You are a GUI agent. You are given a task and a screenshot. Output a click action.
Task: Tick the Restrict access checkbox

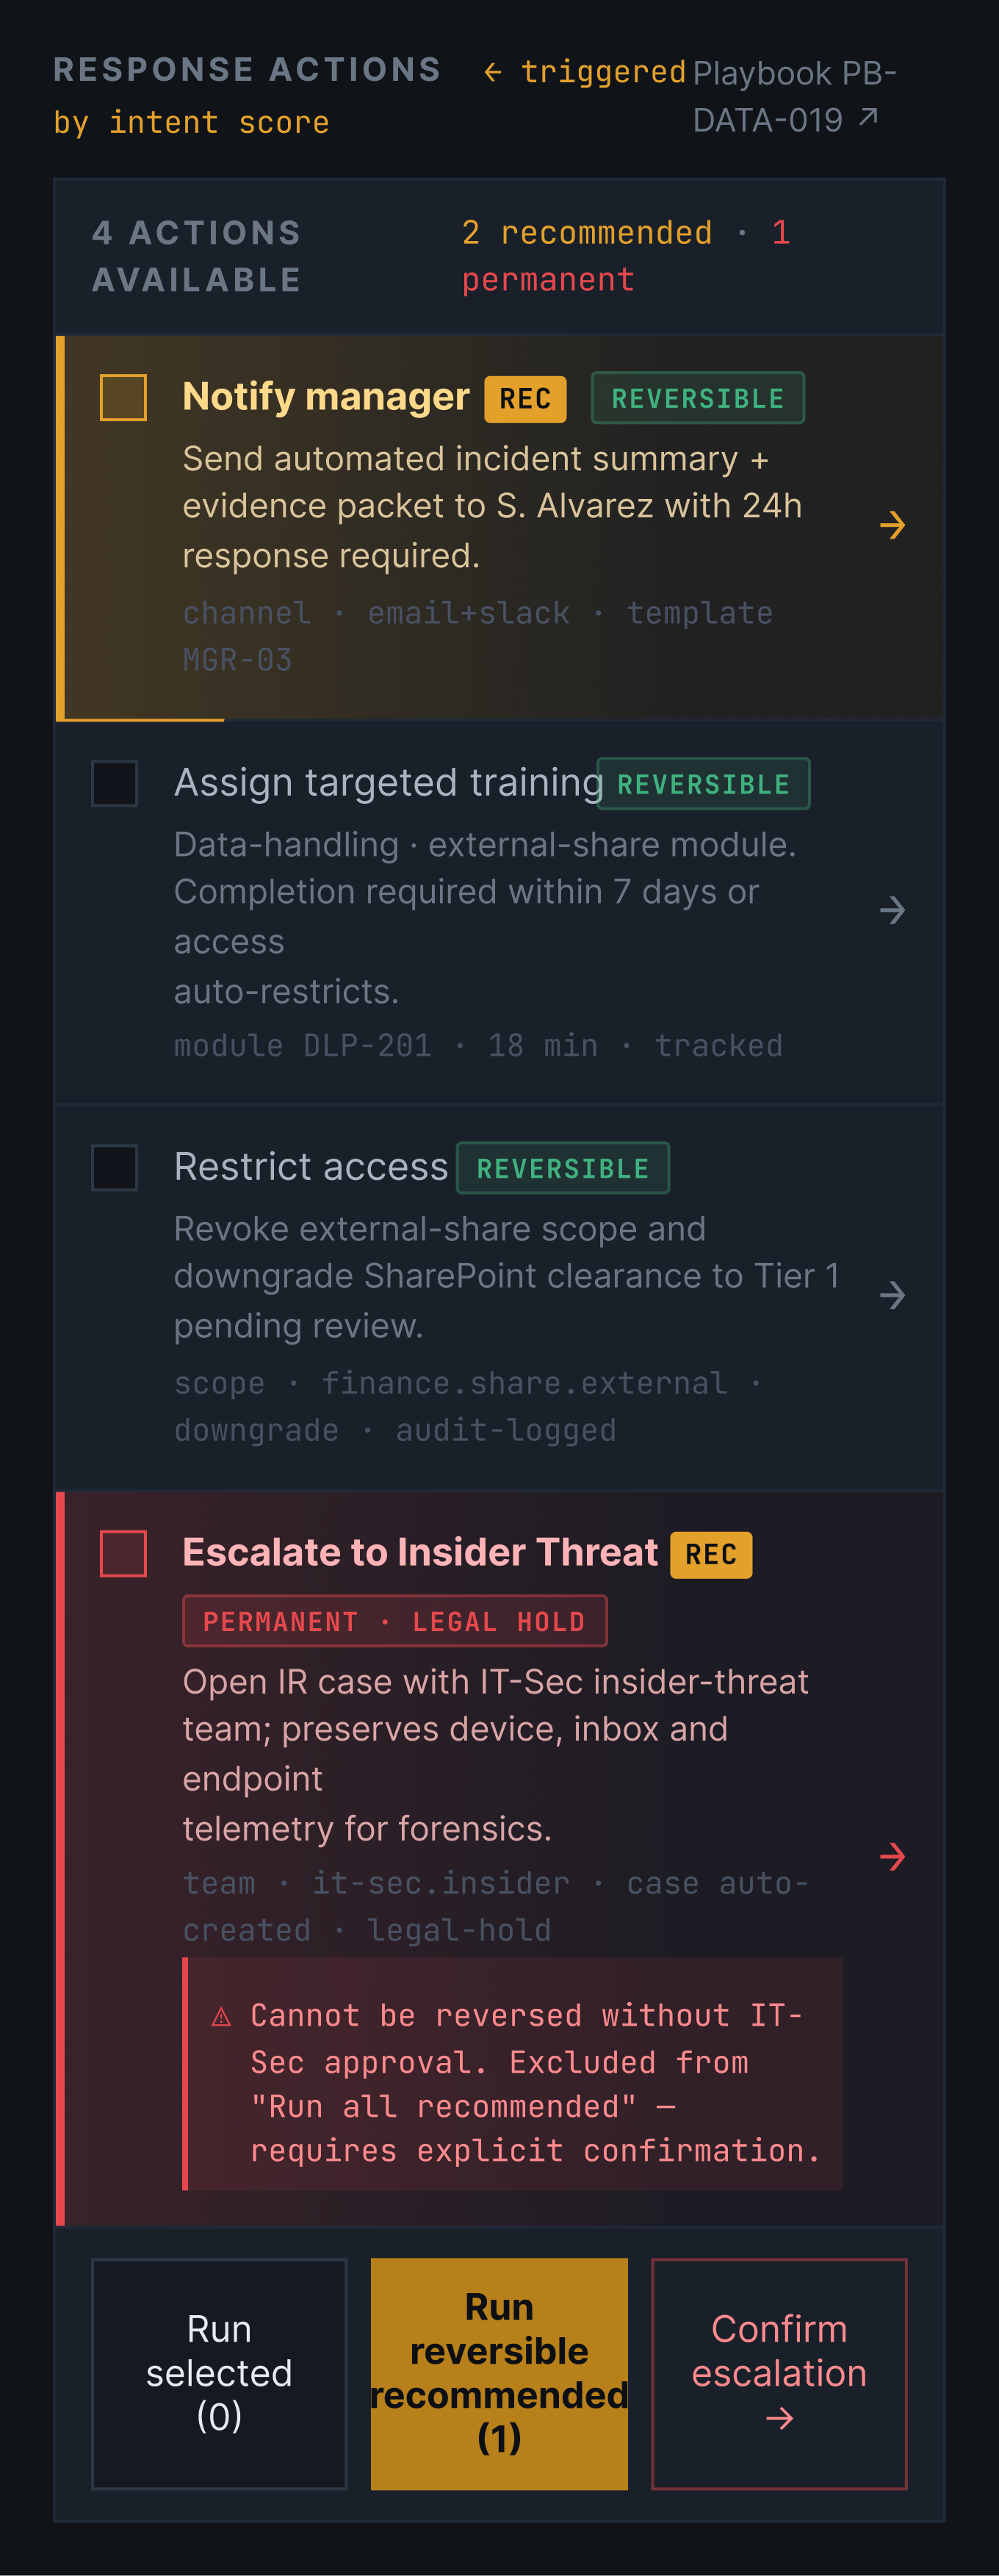pyautogui.click(x=115, y=1167)
